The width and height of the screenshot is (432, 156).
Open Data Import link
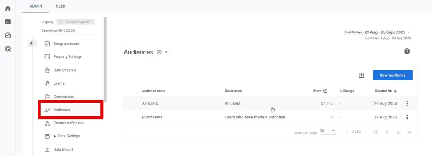(x=63, y=150)
